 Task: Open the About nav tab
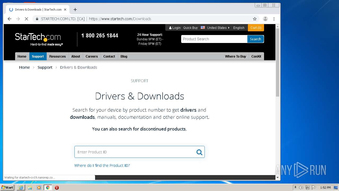tap(76, 56)
